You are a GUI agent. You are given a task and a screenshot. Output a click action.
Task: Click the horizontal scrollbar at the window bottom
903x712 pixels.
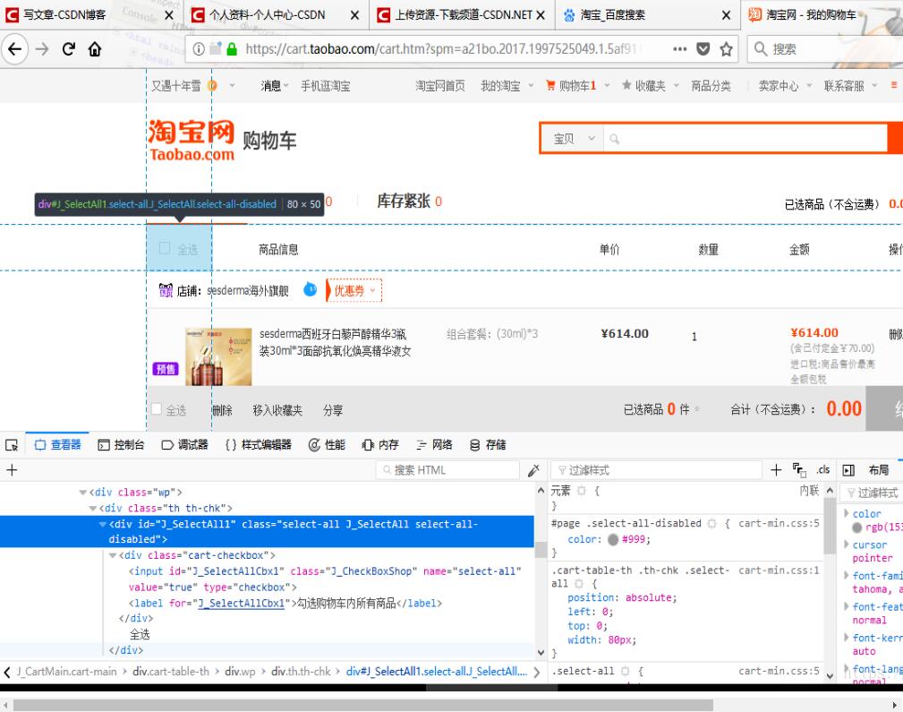pyautogui.click(x=362, y=705)
